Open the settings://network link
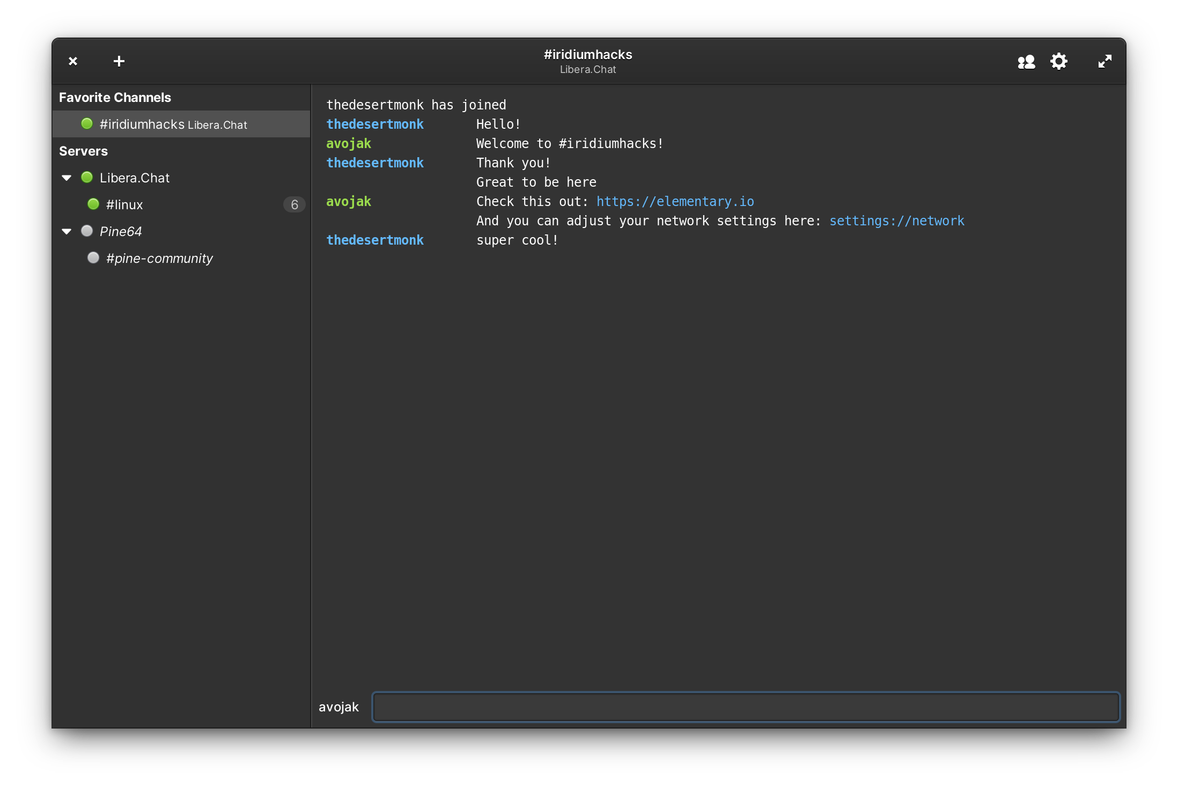 pyautogui.click(x=896, y=220)
